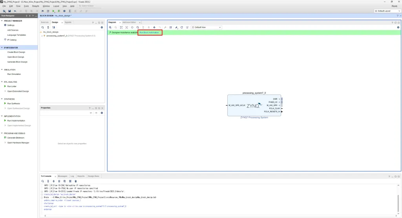Collapse the PROJECT MANAGER section
This screenshot has height=218, width=402.
2,21
